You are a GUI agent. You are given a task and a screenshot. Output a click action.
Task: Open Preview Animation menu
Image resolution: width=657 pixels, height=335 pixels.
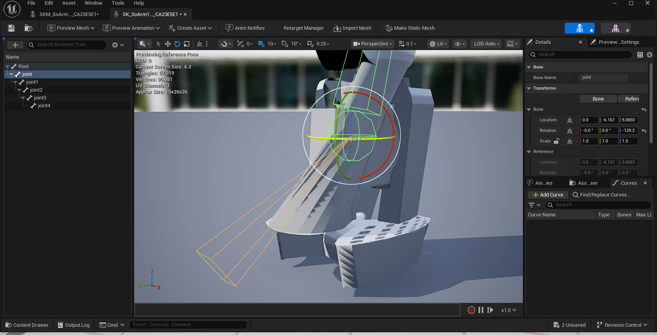(131, 28)
